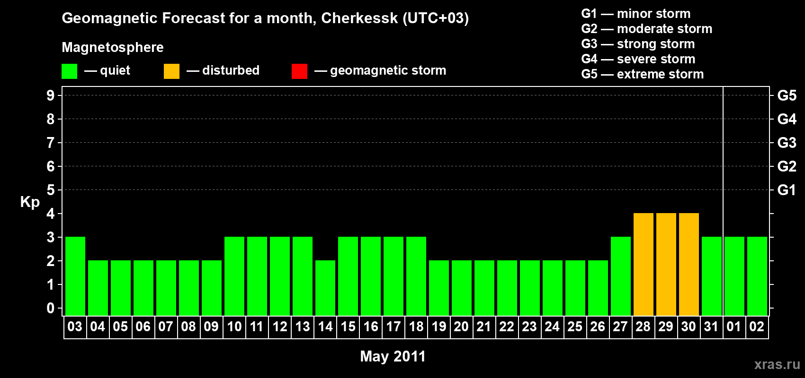
Task: Click the Kp axis label
Action: pyautogui.click(x=30, y=202)
